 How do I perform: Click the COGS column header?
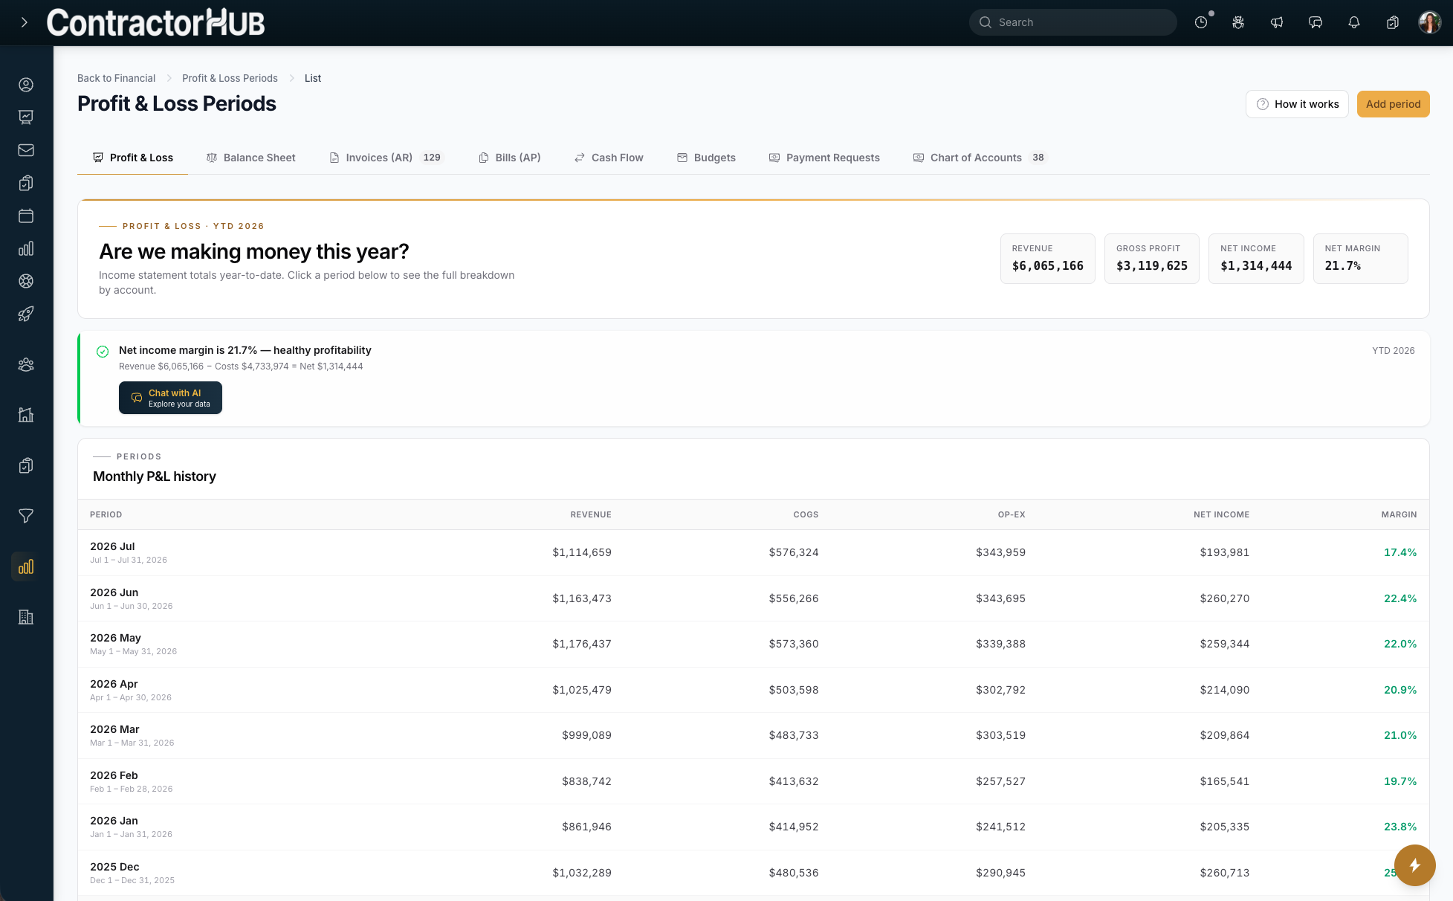pos(806,514)
